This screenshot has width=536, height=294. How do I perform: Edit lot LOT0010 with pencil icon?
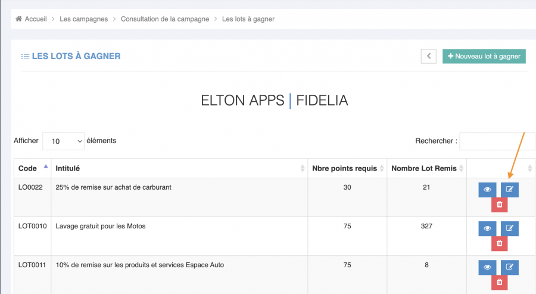click(x=509, y=228)
